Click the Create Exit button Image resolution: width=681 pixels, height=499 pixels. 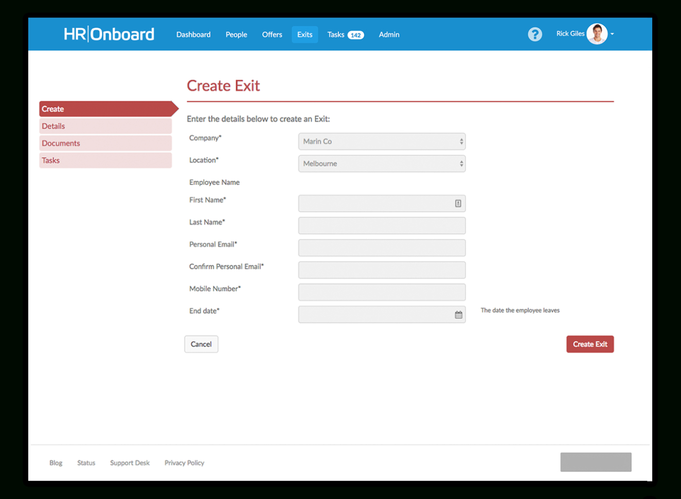click(x=590, y=344)
